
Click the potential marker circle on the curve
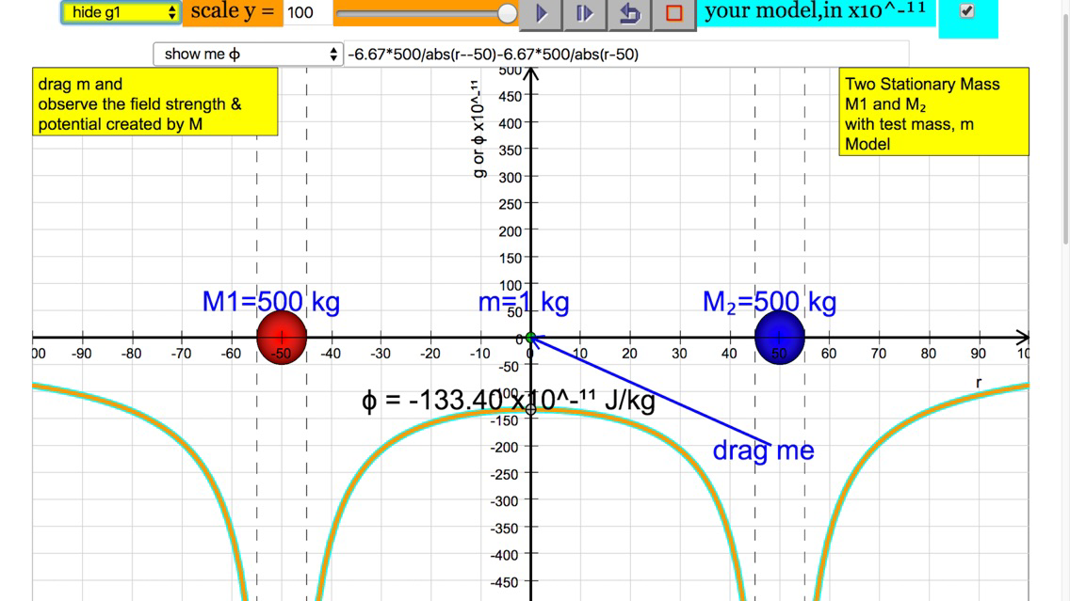531,409
